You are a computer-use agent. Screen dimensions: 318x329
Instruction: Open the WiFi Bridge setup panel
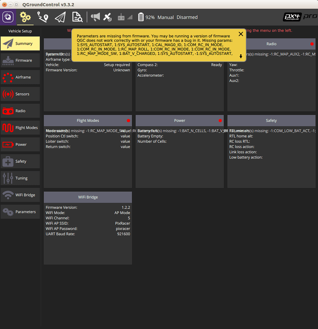20,195
